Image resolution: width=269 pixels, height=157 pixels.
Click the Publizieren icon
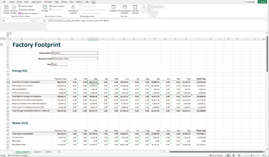[x=113, y=8]
